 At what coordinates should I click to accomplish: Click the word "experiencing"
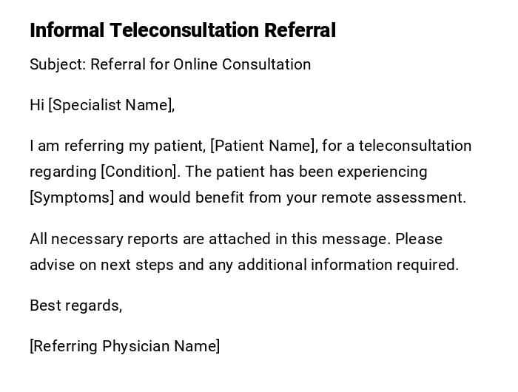tap(383, 172)
